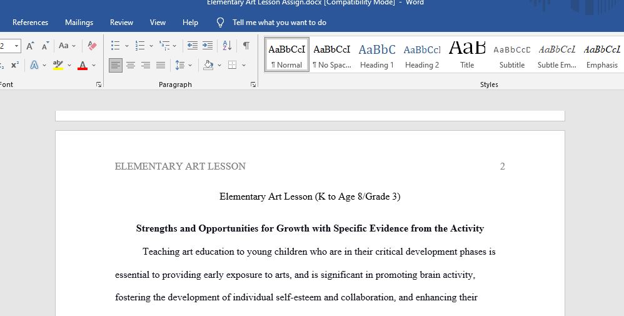624x316 pixels.
Task: Toggle Align Left paragraph alignment
Action: 116,65
